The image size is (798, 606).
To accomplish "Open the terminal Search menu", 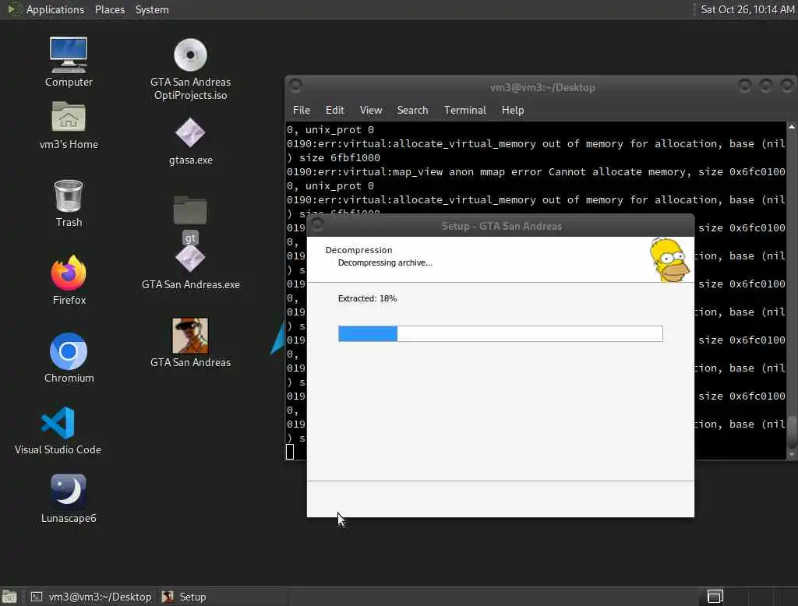I will pyautogui.click(x=412, y=110).
